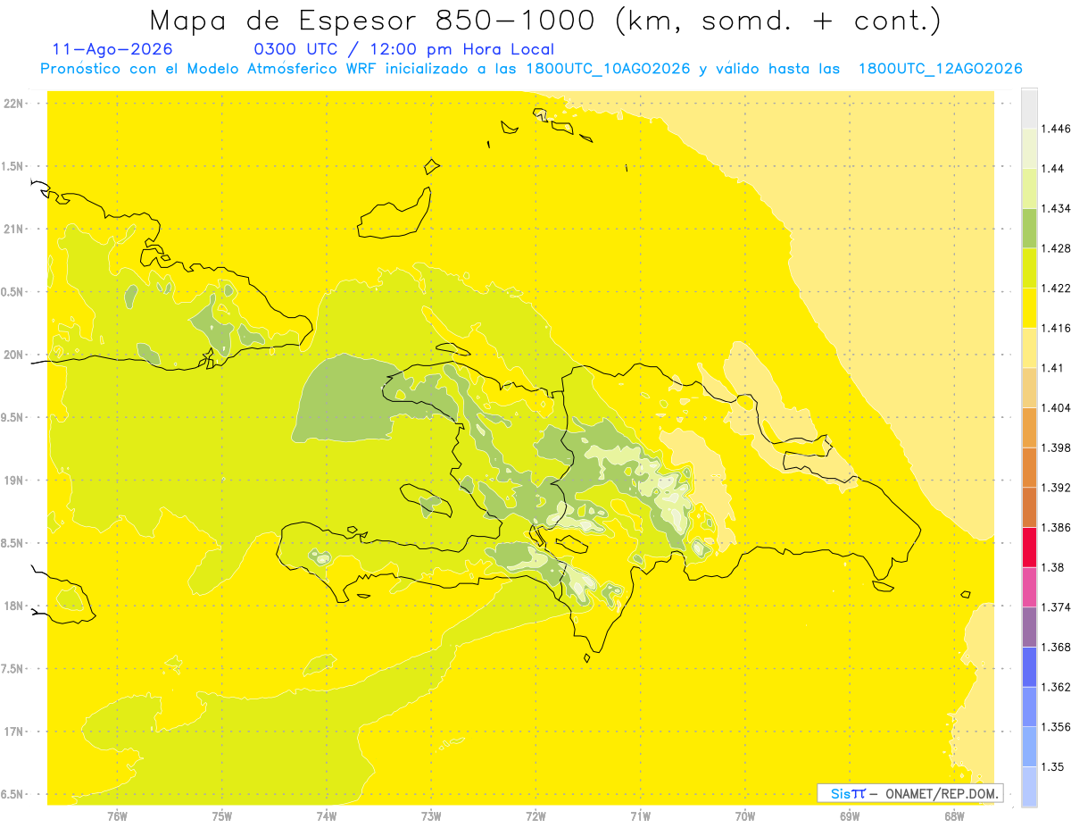Click the latitude axis label '21N'
The width and height of the screenshot is (1071, 828).
pyautogui.click(x=13, y=230)
